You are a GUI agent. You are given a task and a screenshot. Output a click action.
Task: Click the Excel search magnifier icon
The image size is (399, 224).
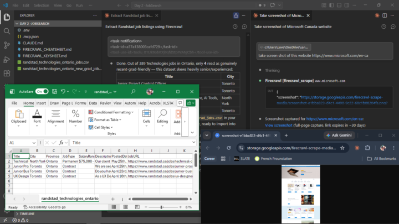pos(133,91)
